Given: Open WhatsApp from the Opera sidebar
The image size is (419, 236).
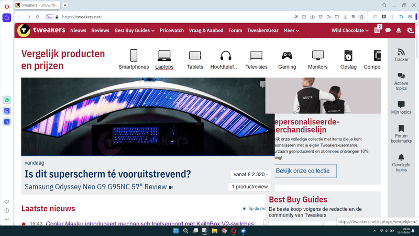Looking at the screenshot, I should [x=7, y=100].
